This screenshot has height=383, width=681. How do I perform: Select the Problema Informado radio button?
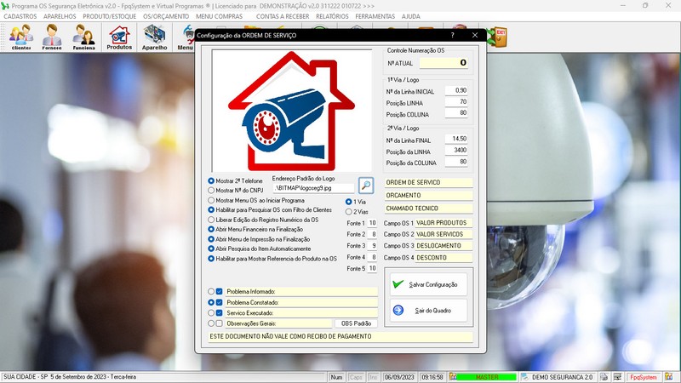211,291
